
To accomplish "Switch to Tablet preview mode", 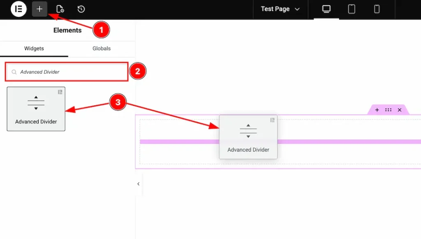I will tap(351, 9).
